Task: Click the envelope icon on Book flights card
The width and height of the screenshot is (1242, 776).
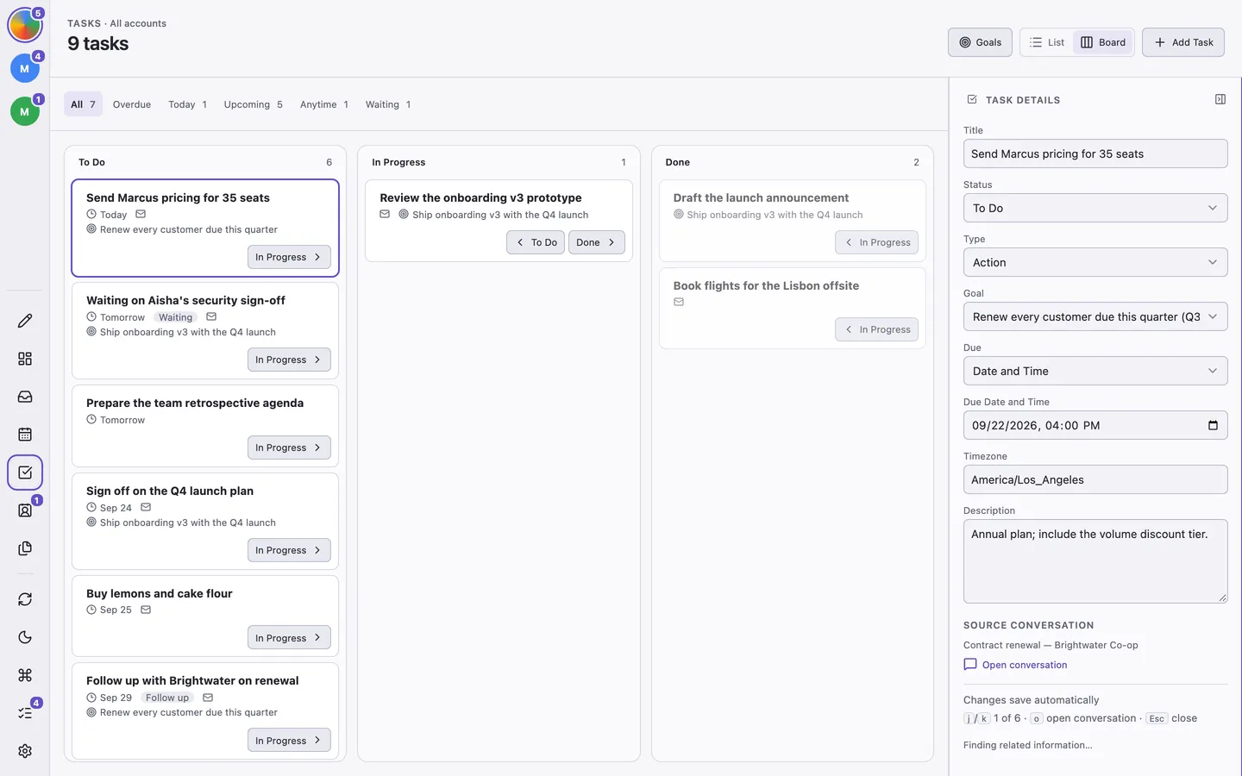Action: [679, 302]
